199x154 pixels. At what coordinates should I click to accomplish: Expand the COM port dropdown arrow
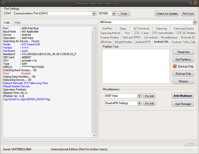94,13
